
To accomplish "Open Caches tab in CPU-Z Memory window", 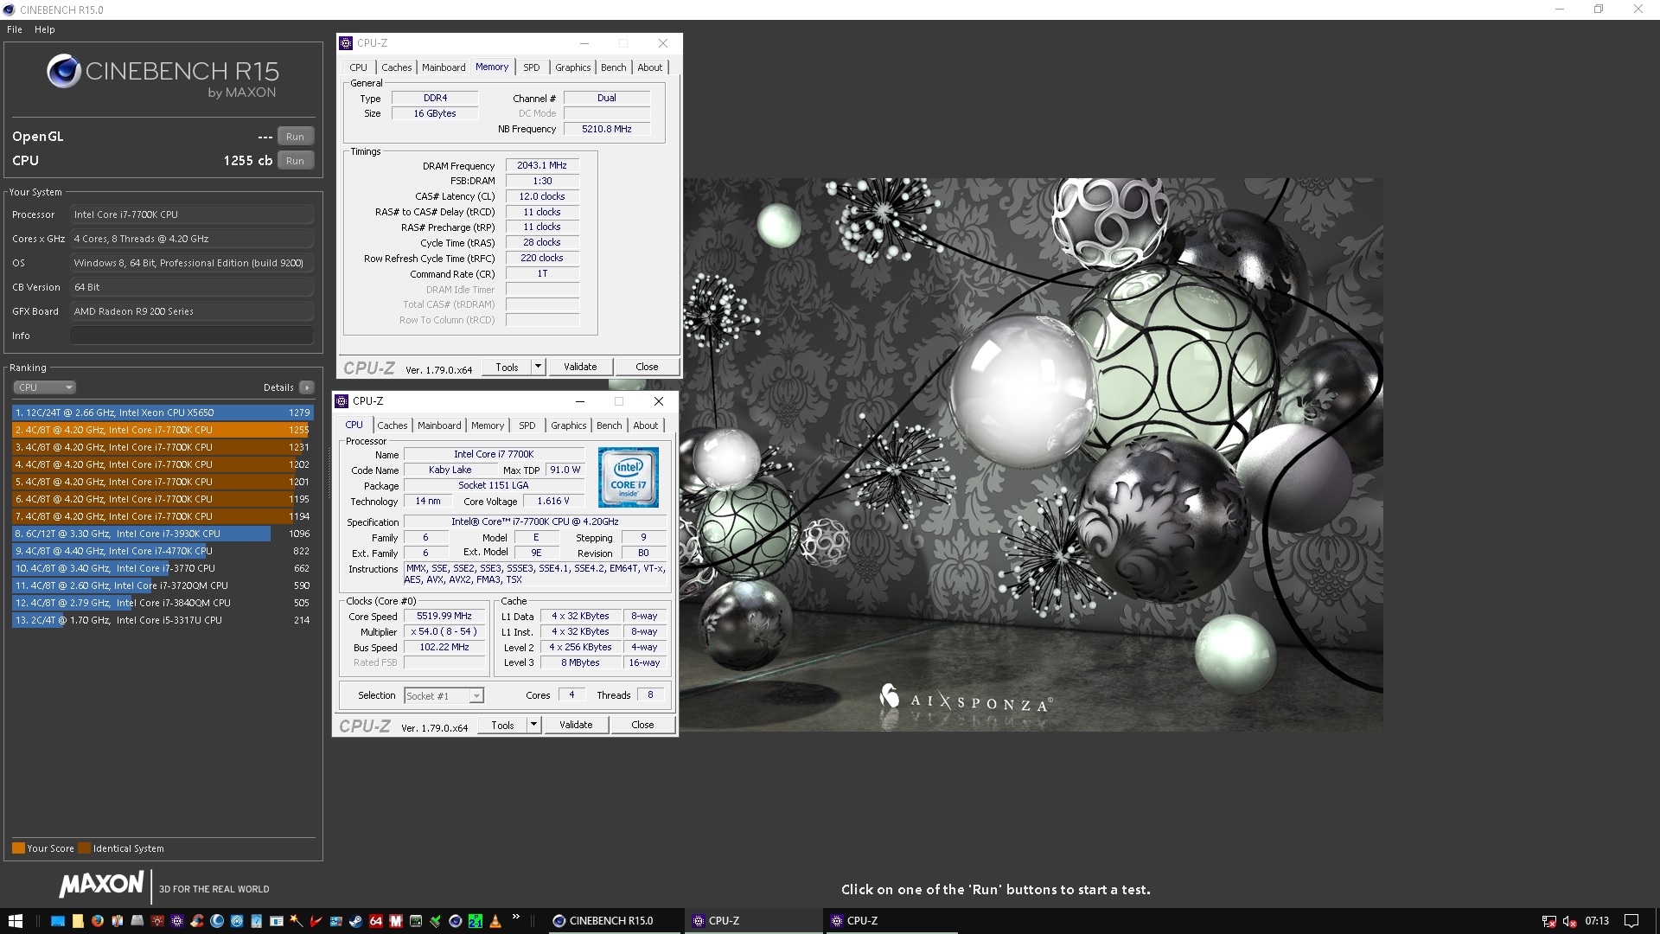I will tap(397, 67).
